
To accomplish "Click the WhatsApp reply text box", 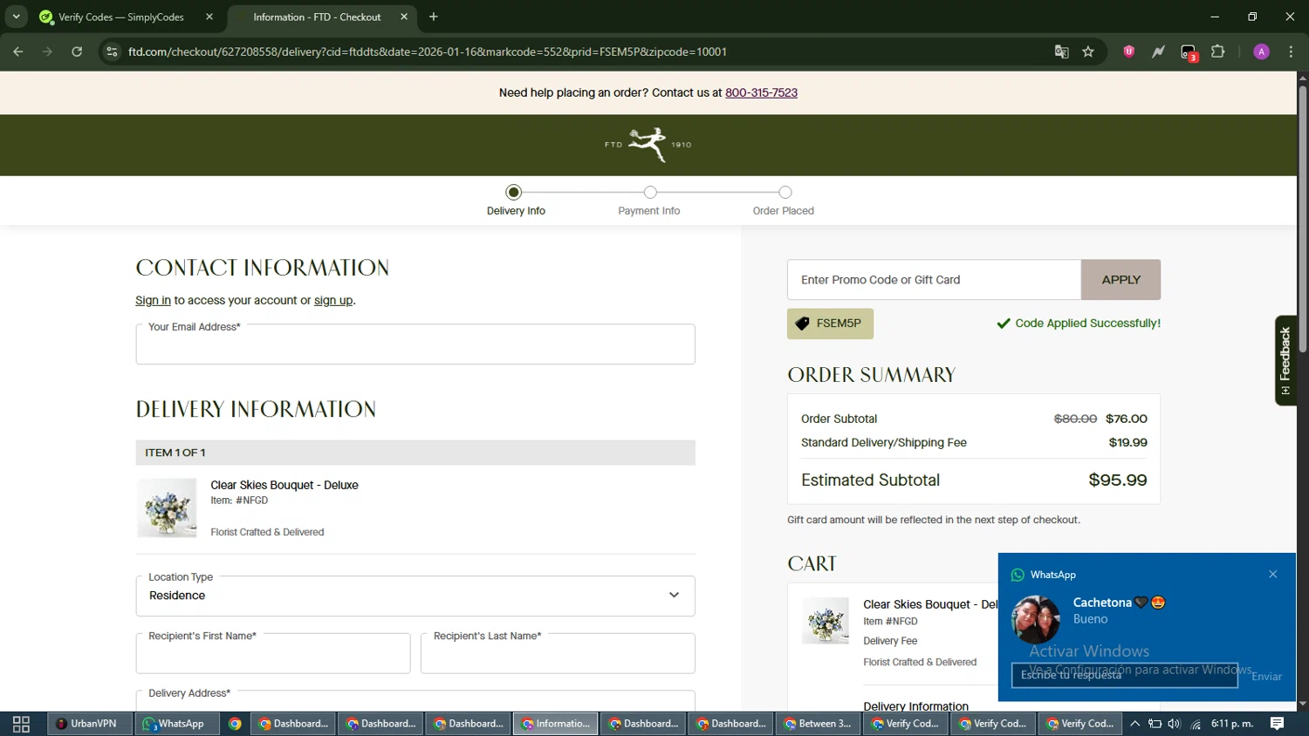I will [x=1124, y=675].
